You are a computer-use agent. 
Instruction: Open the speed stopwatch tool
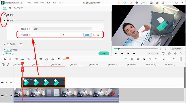tap(47, 59)
